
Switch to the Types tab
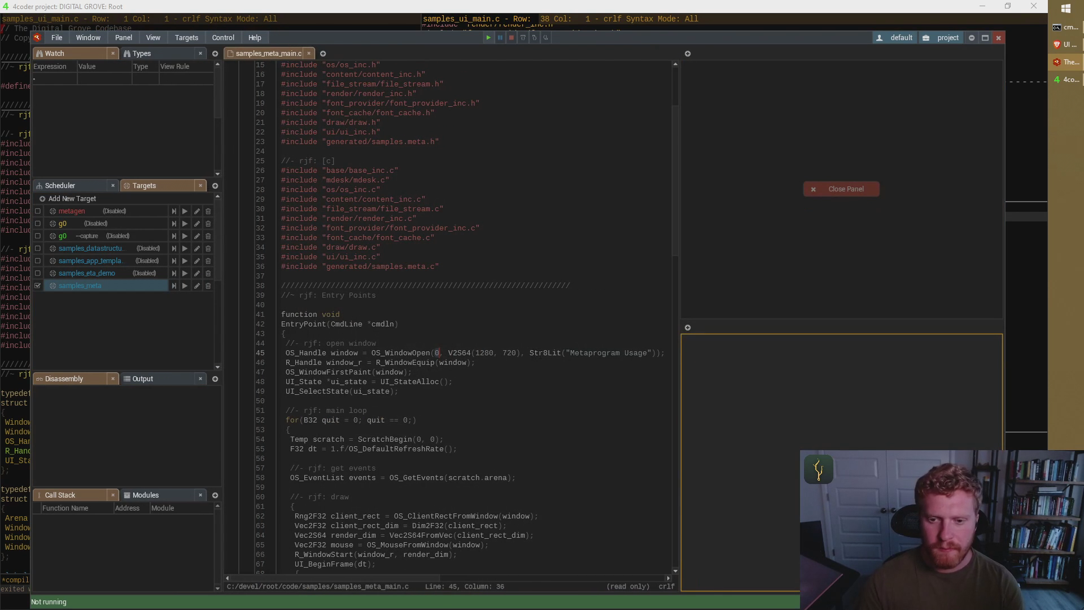pos(158,54)
